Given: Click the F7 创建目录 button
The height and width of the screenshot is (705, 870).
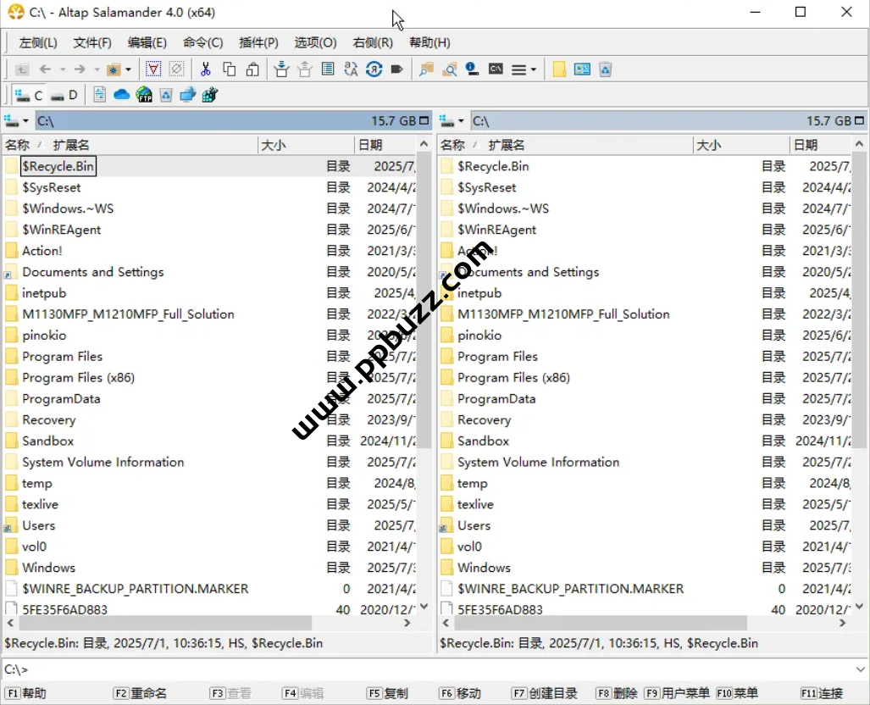Looking at the screenshot, I should point(545,693).
